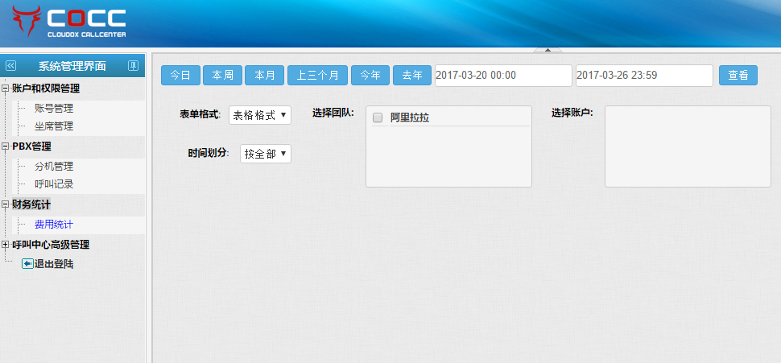Collapse the 账户和权限管理 tree node

click(6, 89)
